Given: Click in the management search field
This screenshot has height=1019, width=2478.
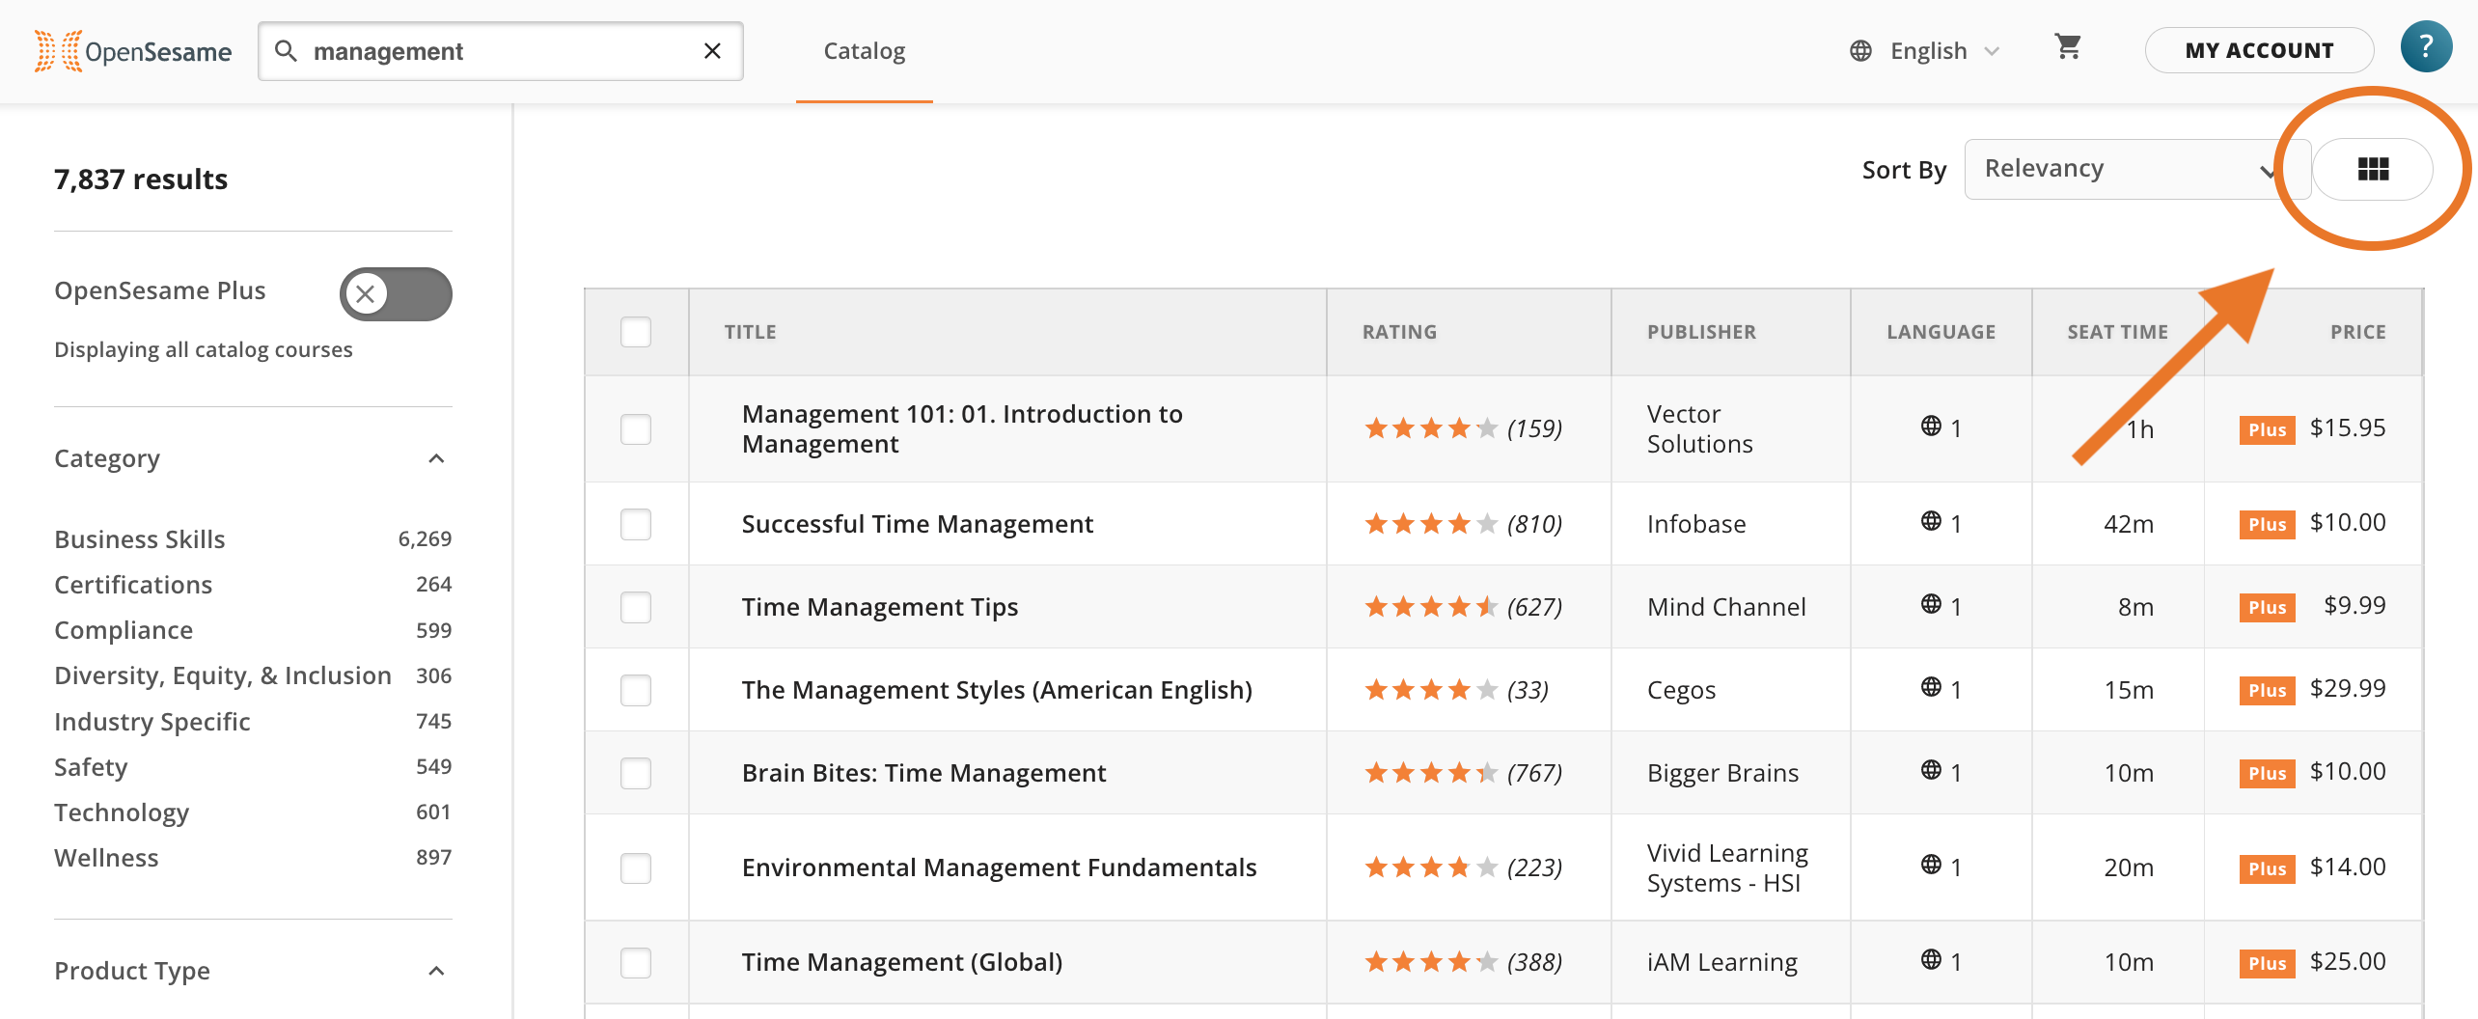Looking at the screenshot, I should point(500,51).
